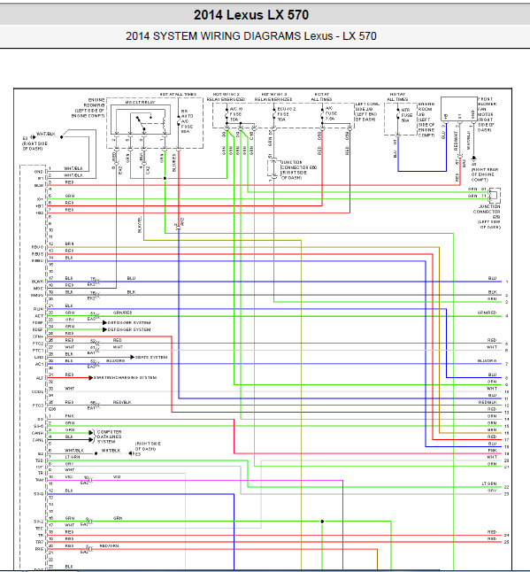Click the HTR FUSE 50A label
This screenshot has width=530, height=572.
point(406,115)
